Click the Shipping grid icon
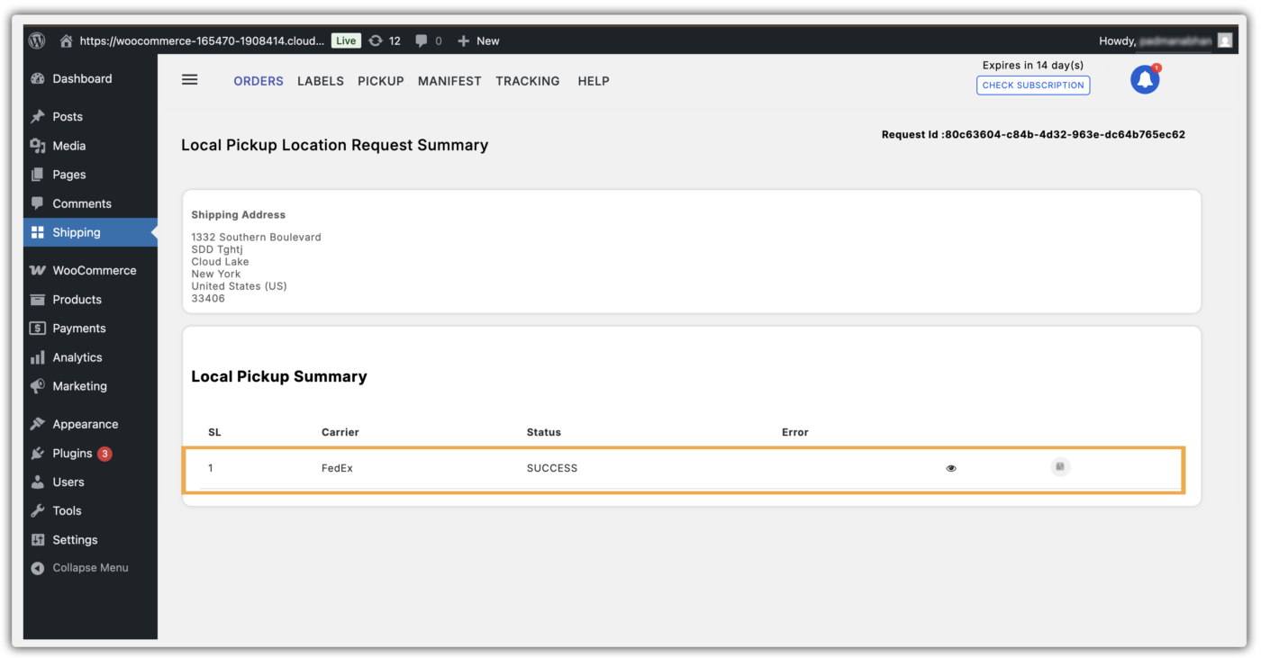1261x658 pixels. [x=38, y=232]
